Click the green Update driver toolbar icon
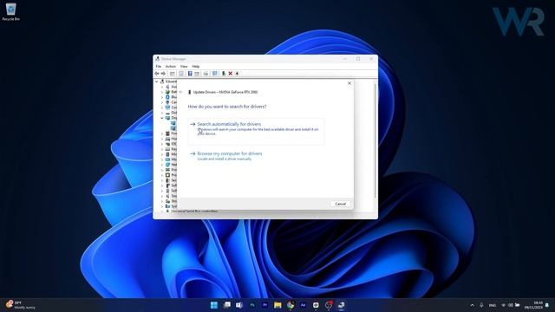The width and height of the screenshot is (555, 312). [224, 74]
